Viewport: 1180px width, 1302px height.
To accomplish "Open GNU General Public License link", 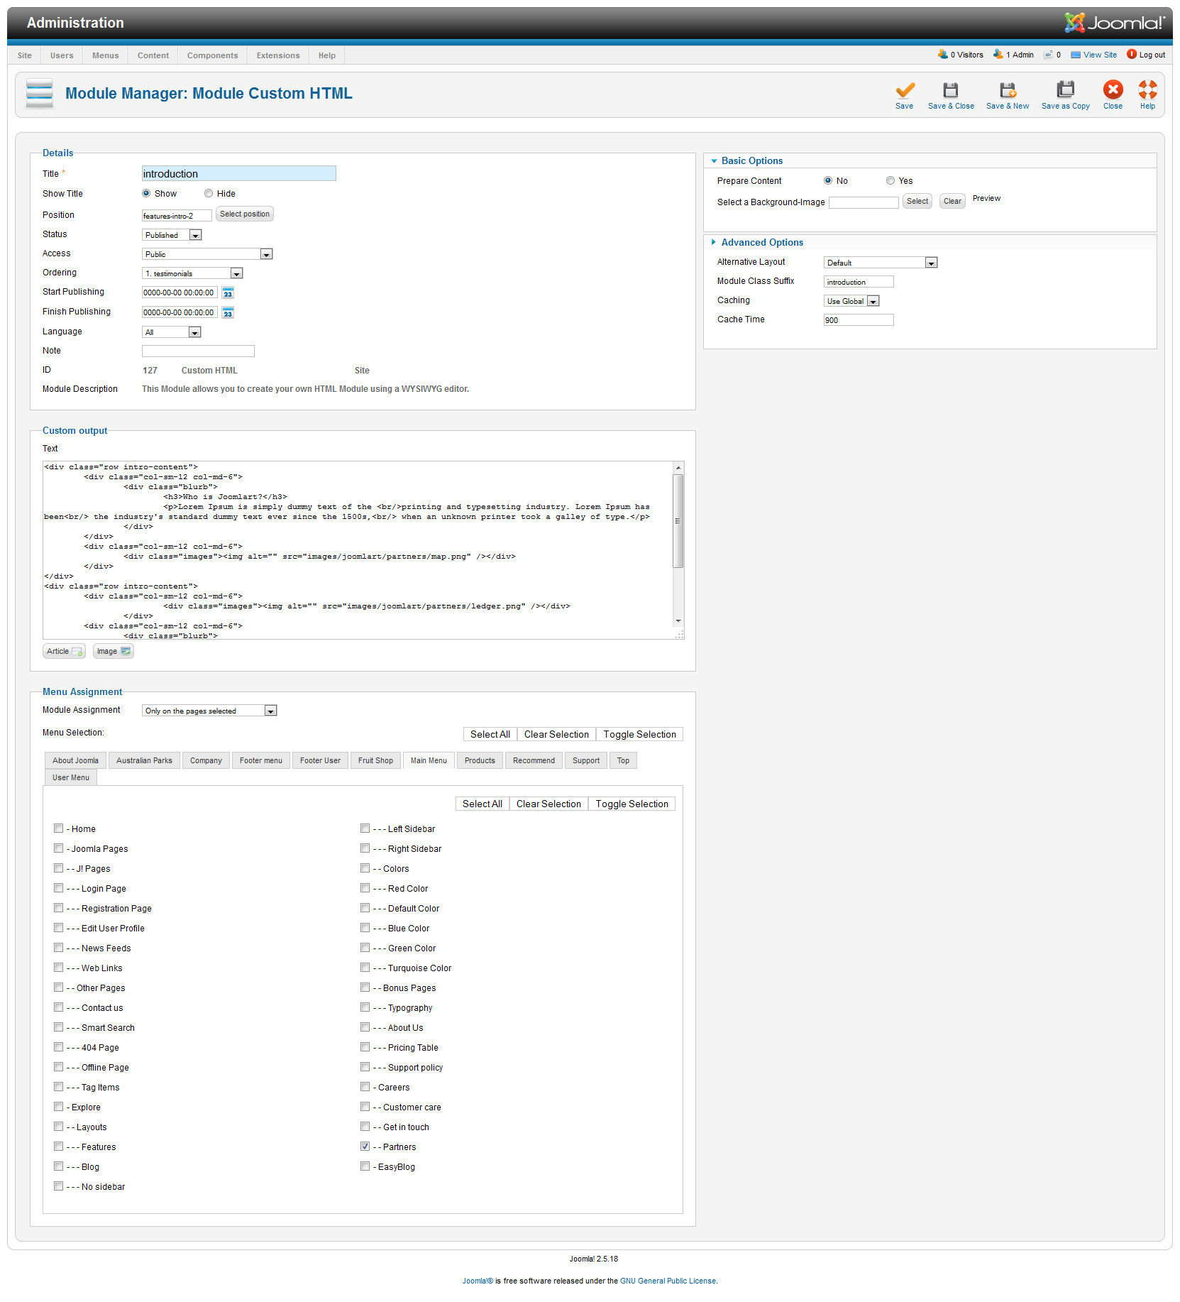I will [668, 1281].
